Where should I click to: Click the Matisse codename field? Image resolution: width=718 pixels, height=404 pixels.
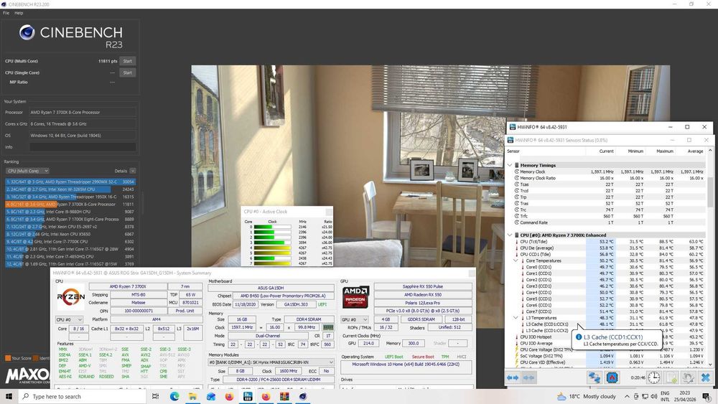pyautogui.click(x=139, y=302)
